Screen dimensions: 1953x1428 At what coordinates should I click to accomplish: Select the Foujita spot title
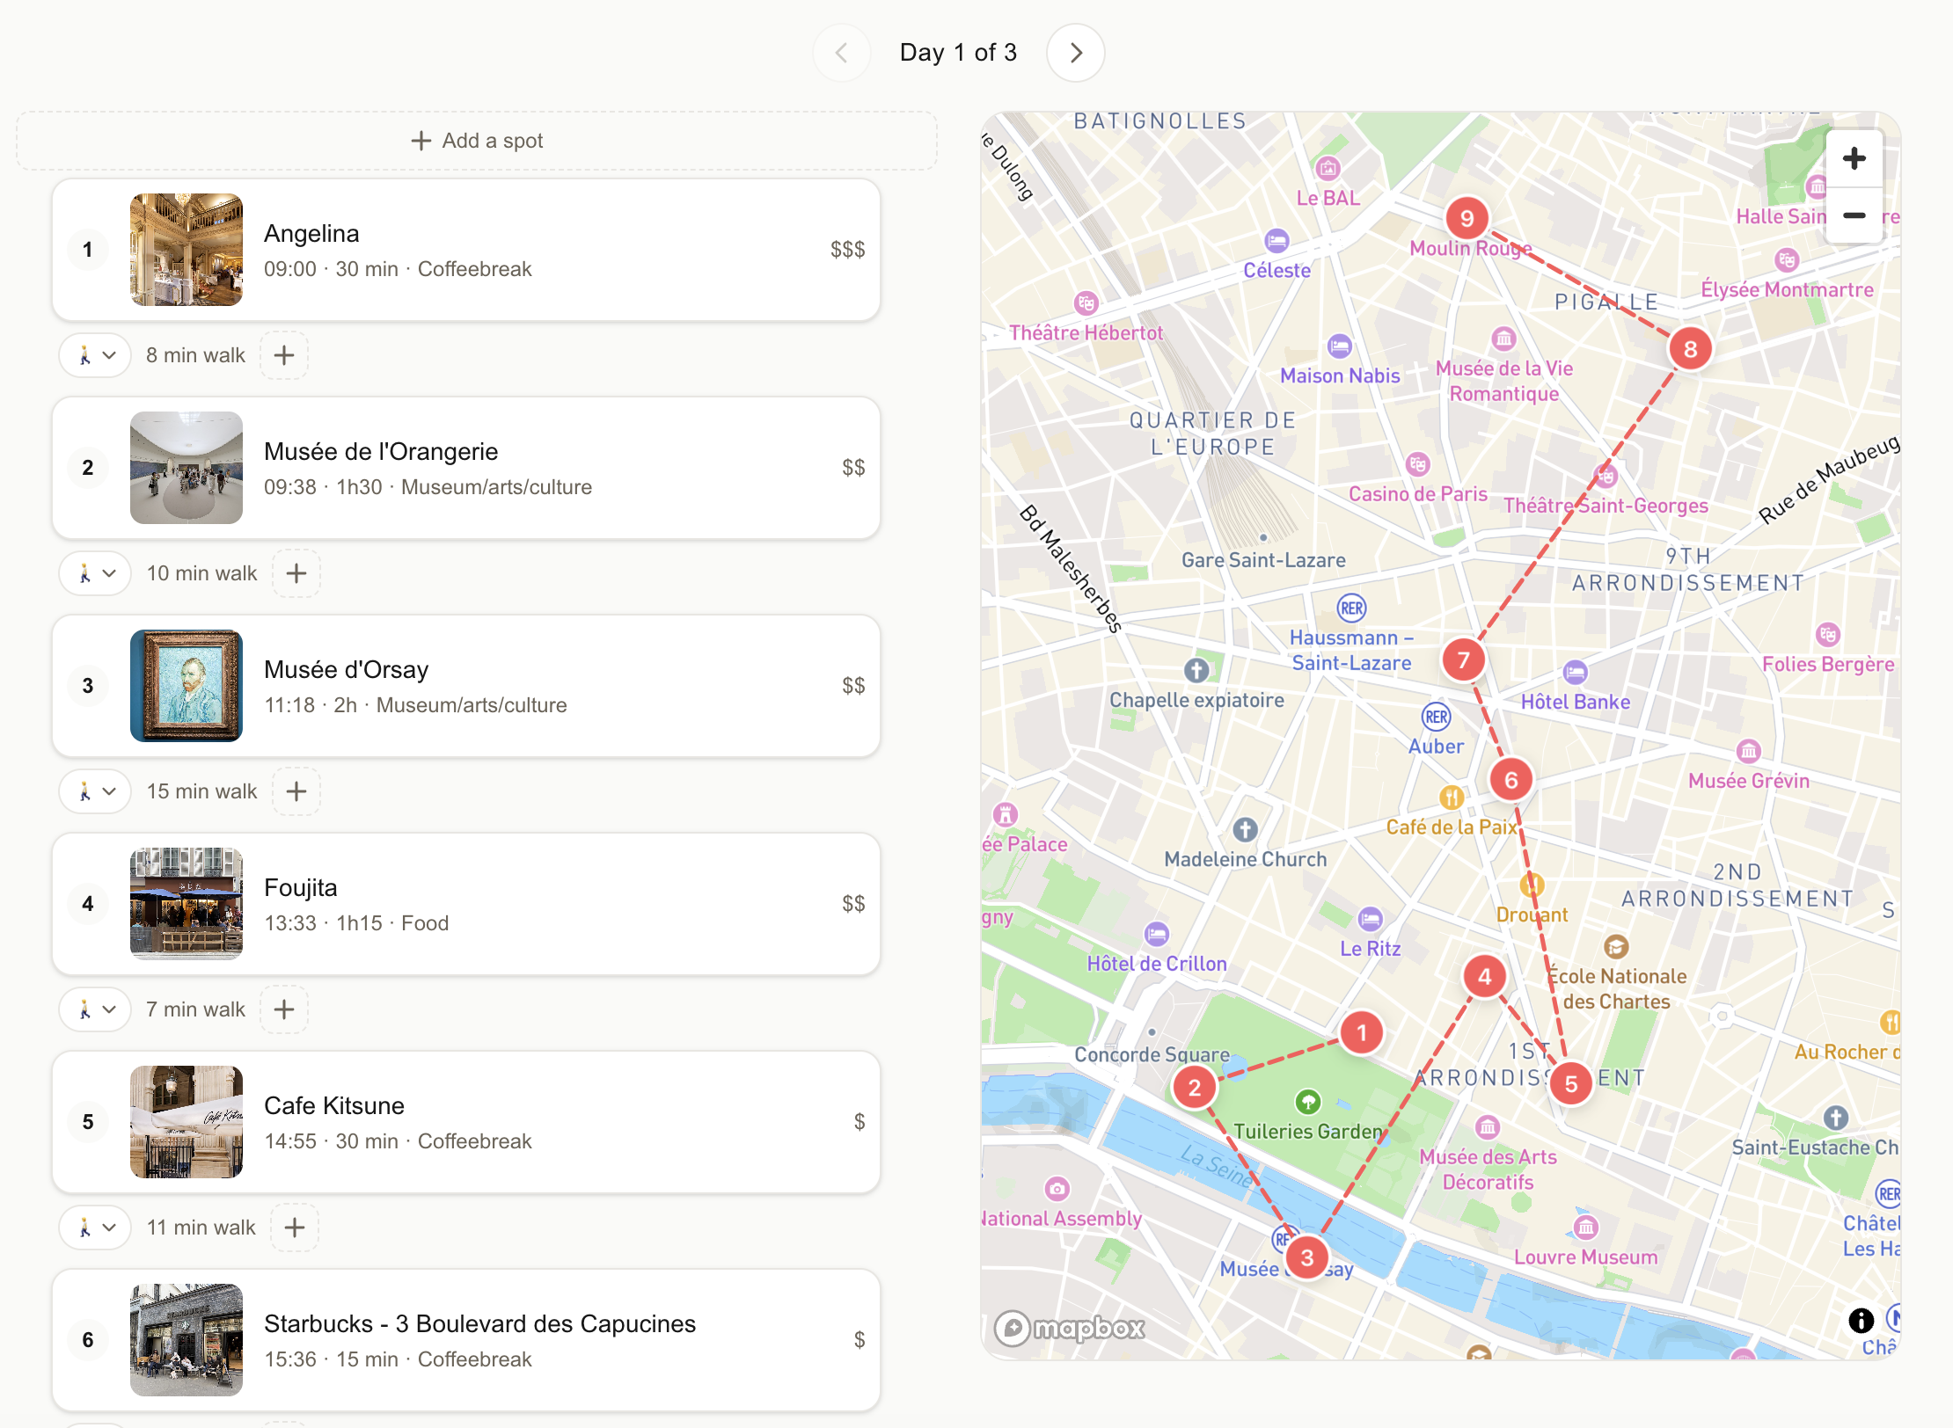point(301,887)
